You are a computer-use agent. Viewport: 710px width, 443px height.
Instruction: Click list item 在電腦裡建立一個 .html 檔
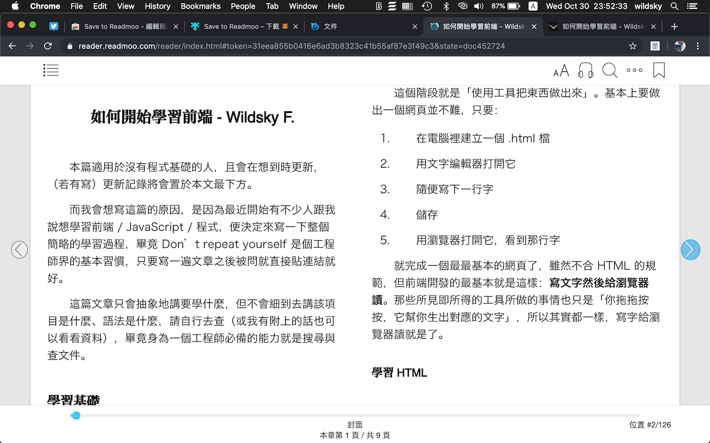(483, 138)
